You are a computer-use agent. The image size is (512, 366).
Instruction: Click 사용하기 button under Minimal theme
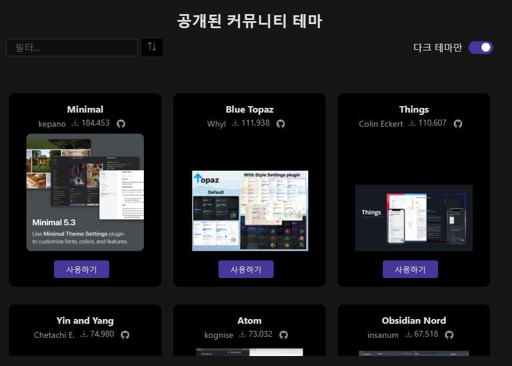click(82, 269)
